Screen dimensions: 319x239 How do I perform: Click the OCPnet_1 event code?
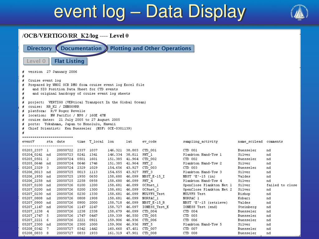(x=150, y=185)
